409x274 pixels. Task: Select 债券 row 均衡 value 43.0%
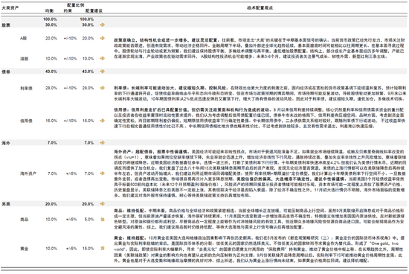click(x=51, y=71)
